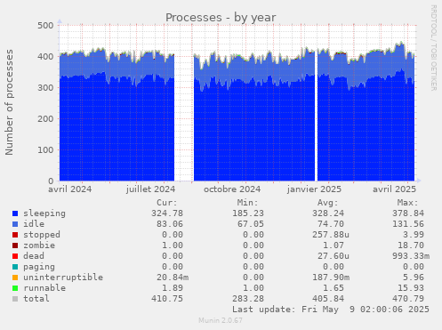This screenshot has height=330, width=442.
Task: Click the Last update timestamp text
Action: pyautogui.click(x=331, y=310)
